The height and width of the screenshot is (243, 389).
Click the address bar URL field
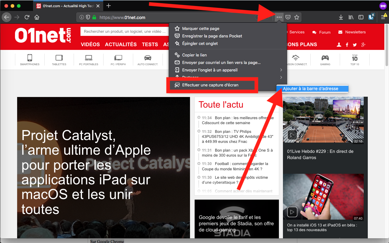[175, 17]
